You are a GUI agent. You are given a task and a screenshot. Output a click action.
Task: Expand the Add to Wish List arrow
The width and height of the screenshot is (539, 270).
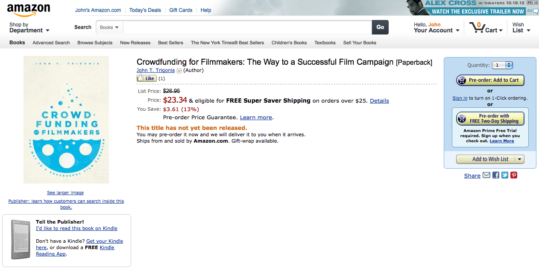(x=519, y=159)
